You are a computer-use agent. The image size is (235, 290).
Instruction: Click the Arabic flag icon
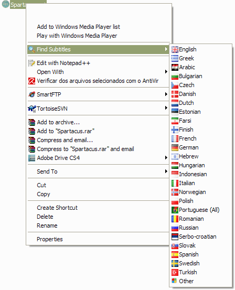pyautogui.click(x=175, y=67)
